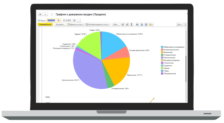Expand the Еще menu
224x123 pixels.
click(x=179, y=24)
